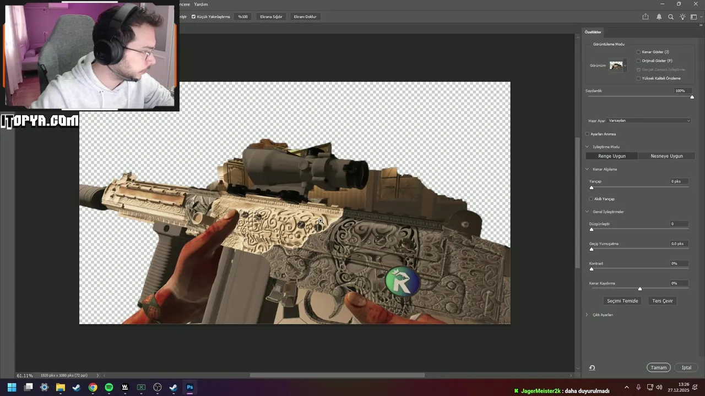Viewport: 705px width, 396px height.
Task: Click the Kenar Kaydırma slider handle
Action: (640, 289)
